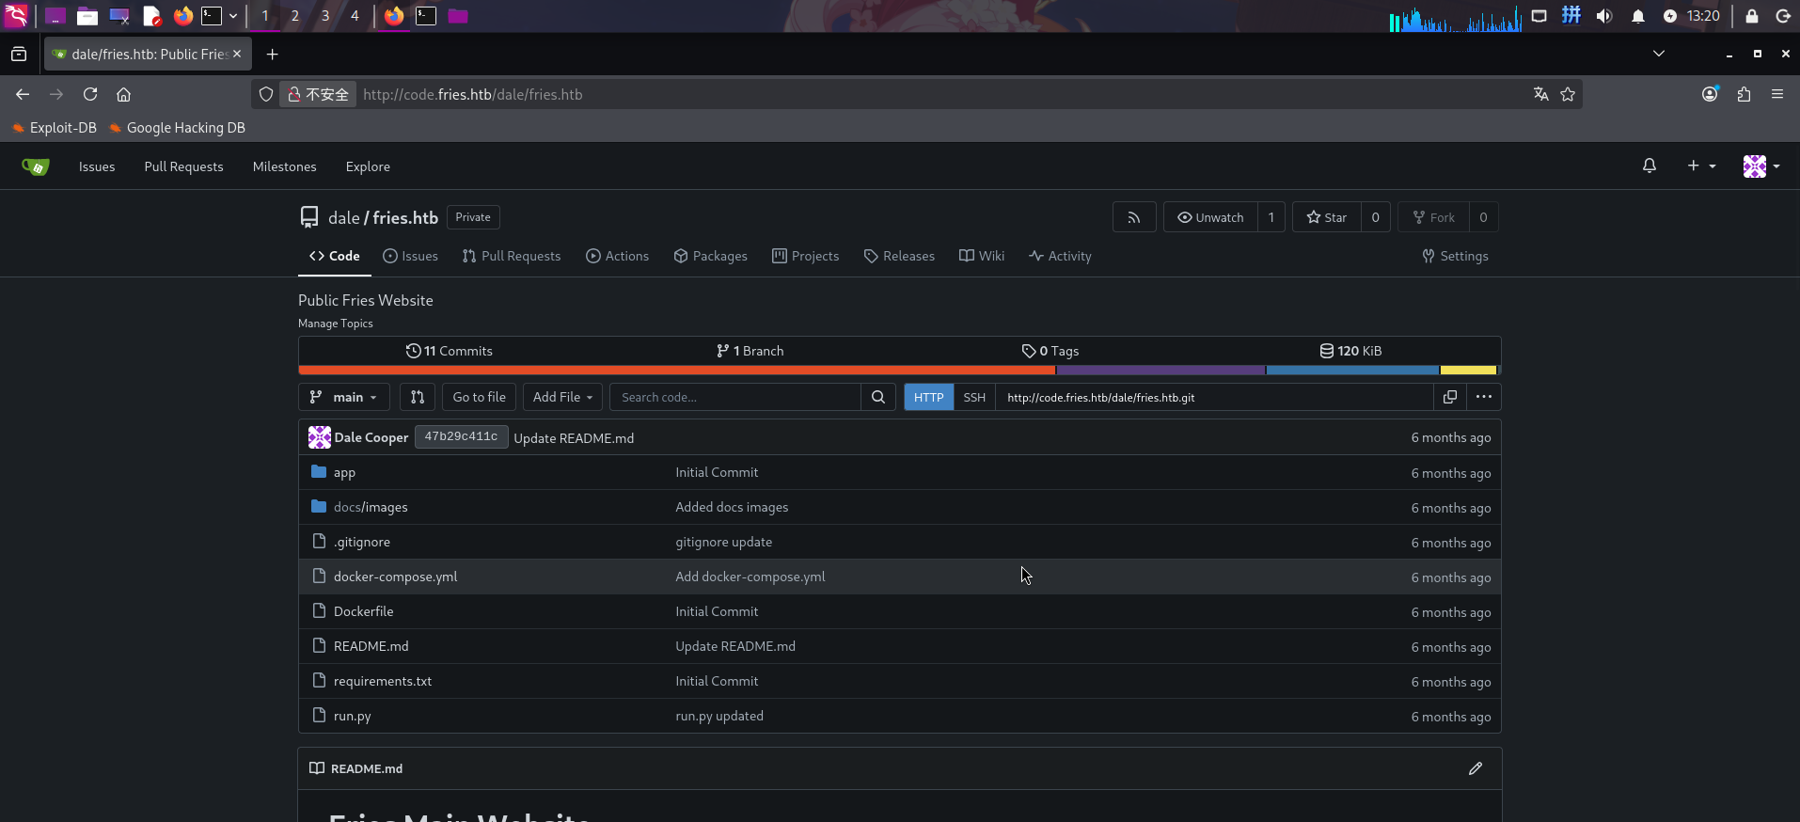Open the Gitea home logo
Screen dimensions: 1800x822
[x=35, y=166]
